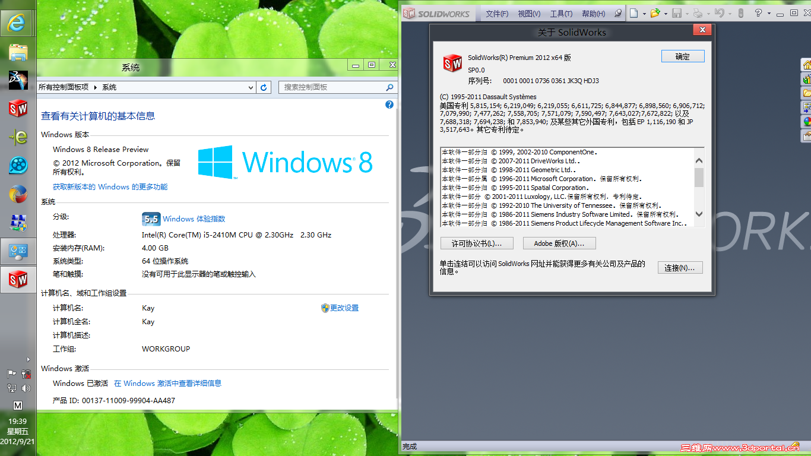Click the DriveWorks Ltd. copyright line
This screenshot has width=811, height=456.
pos(511,161)
